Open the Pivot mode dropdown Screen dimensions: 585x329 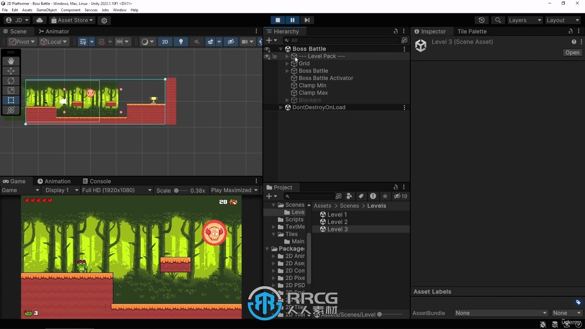[x=21, y=42]
